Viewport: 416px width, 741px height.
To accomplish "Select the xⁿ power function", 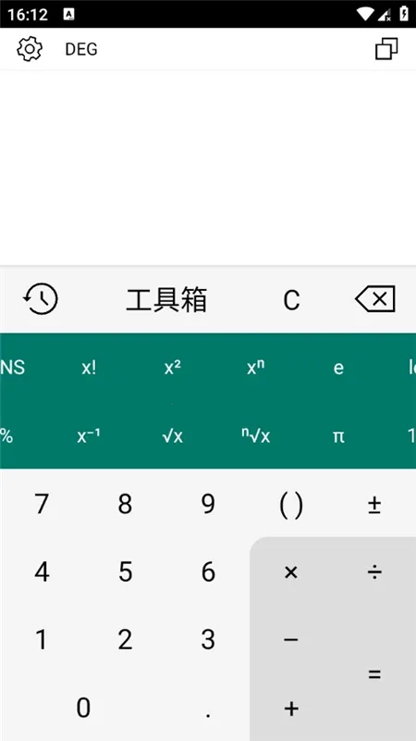I will click(255, 368).
